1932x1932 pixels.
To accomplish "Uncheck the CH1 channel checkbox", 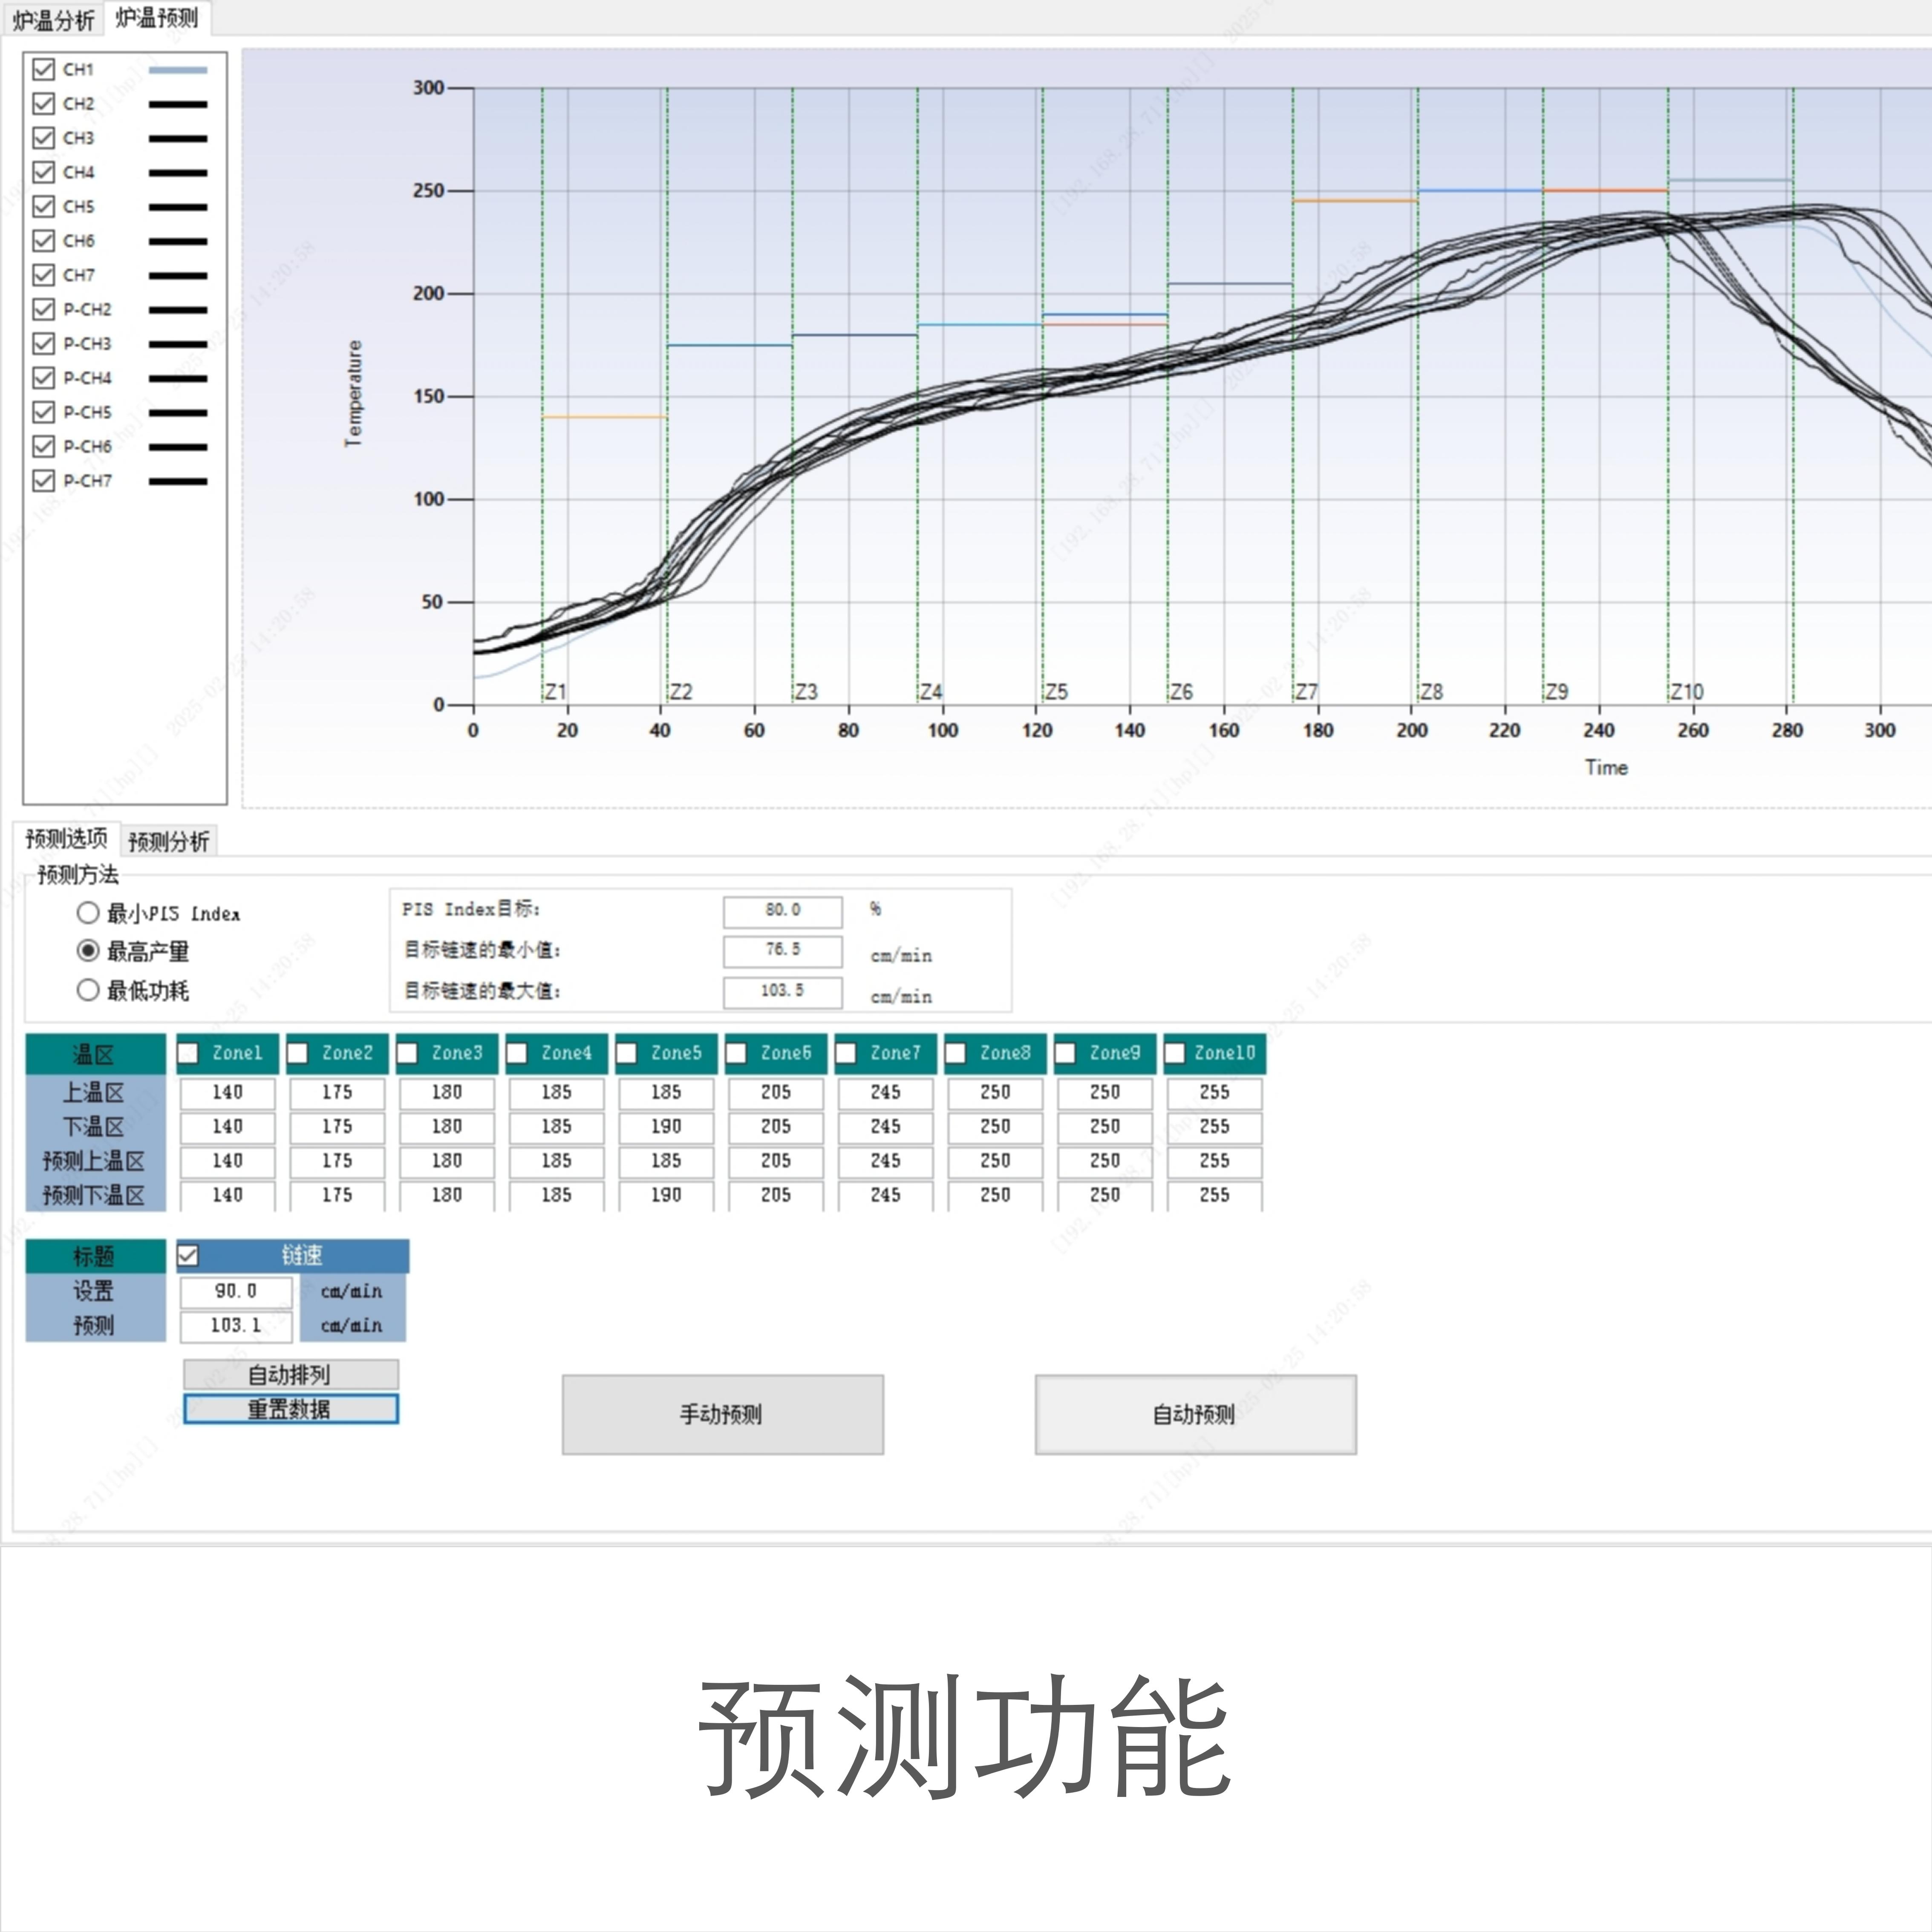I will pyautogui.click(x=43, y=69).
